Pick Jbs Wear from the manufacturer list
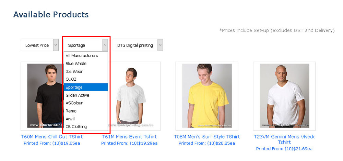This screenshot has height=161, width=343. coord(85,71)
